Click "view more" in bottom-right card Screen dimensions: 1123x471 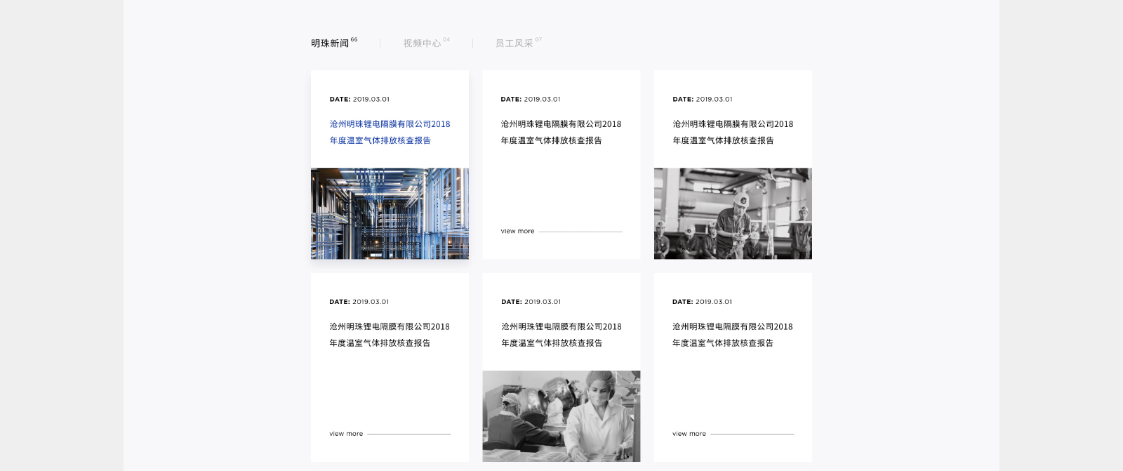[x=689, y=434]
